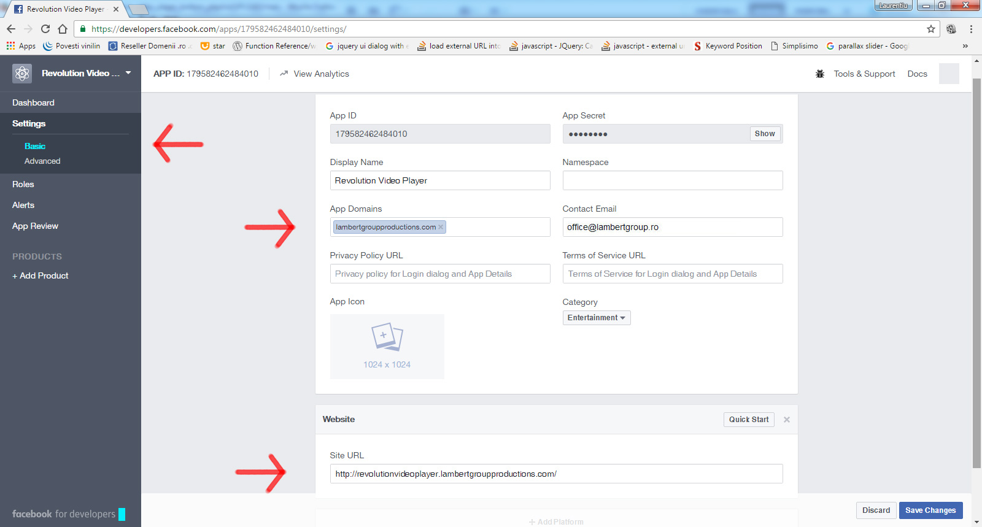Click the Discard button
Screen dimensions: 982x527
(x=876, y=510)
